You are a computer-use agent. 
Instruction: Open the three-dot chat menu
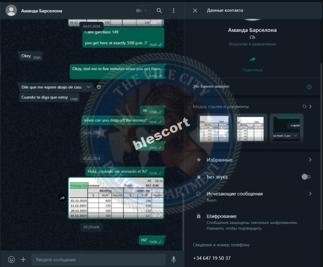174,11
